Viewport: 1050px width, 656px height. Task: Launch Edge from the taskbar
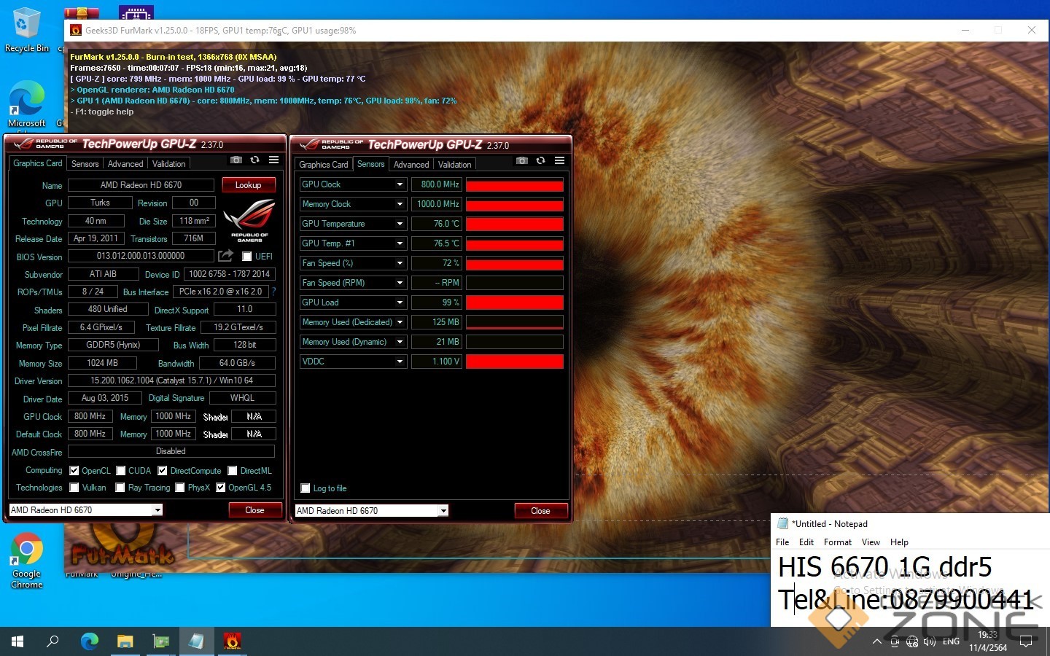coord(89,641)
